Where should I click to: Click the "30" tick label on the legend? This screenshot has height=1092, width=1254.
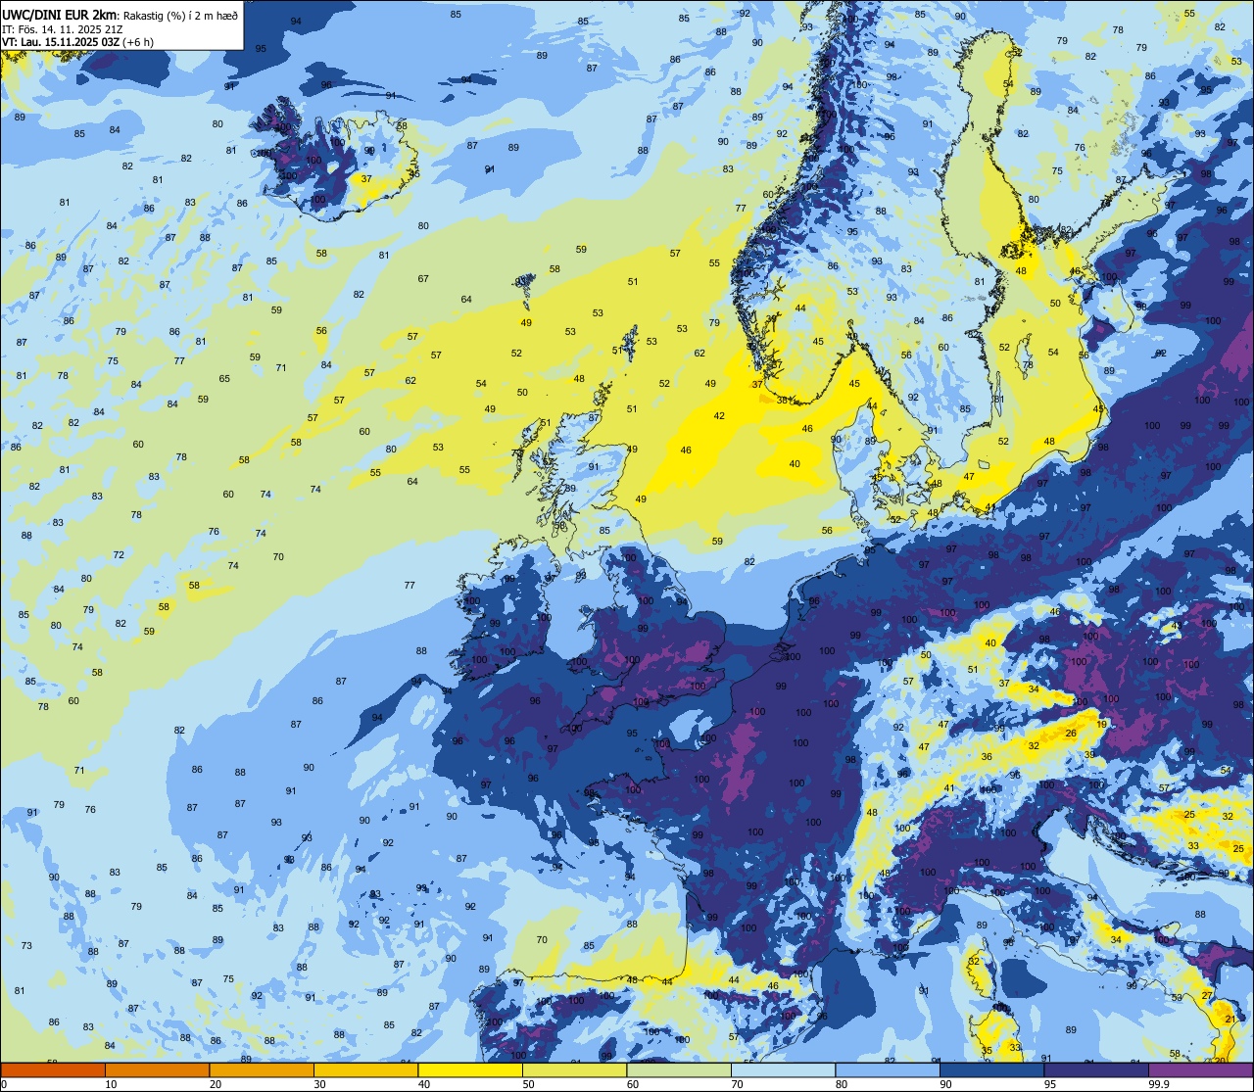tap(319, 1084)
